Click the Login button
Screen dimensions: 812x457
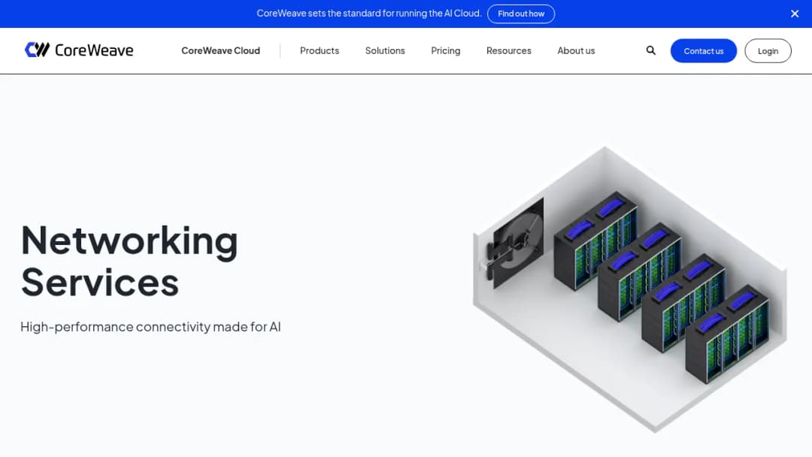pyautogui.click(x=768, y=50)
